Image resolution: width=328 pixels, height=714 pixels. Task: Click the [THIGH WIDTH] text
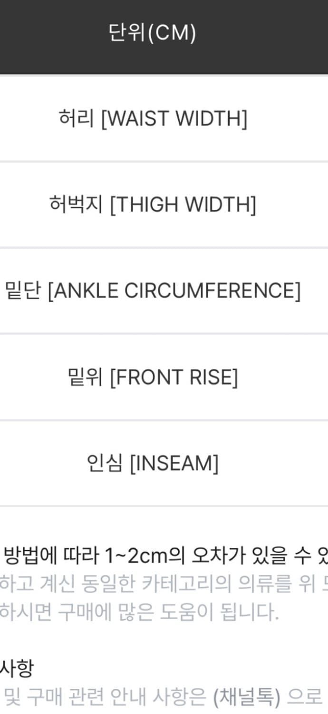(x=183, y=205)
